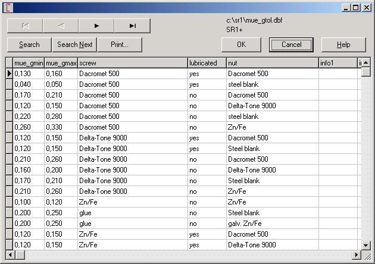The height and width of the screenshot is (264, 375).
Task: Click the previous record arrow button
Action: click(x=61, y=26)
